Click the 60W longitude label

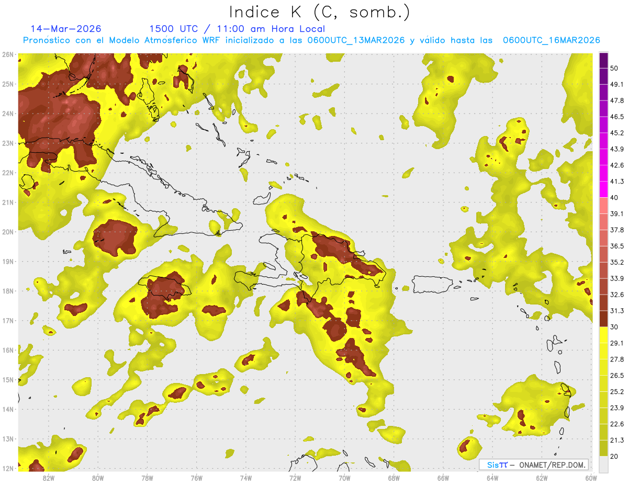(x=591, y=478)
